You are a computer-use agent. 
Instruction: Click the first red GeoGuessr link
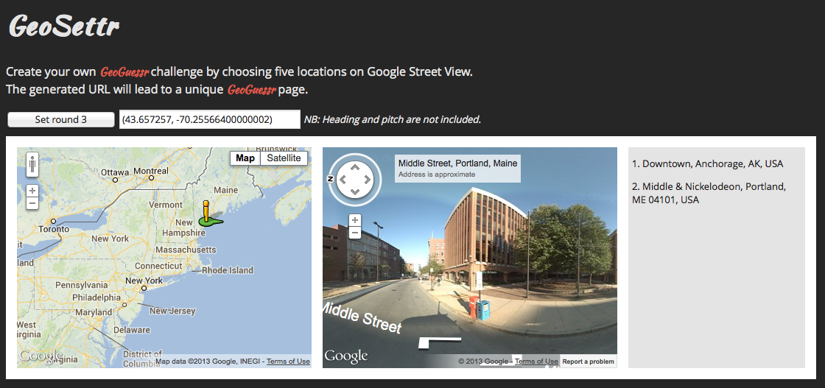click(124, 72)
